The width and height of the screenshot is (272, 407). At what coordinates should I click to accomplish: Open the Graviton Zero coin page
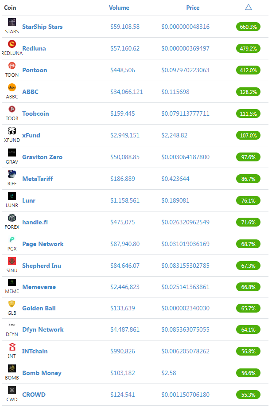[42, 157]
